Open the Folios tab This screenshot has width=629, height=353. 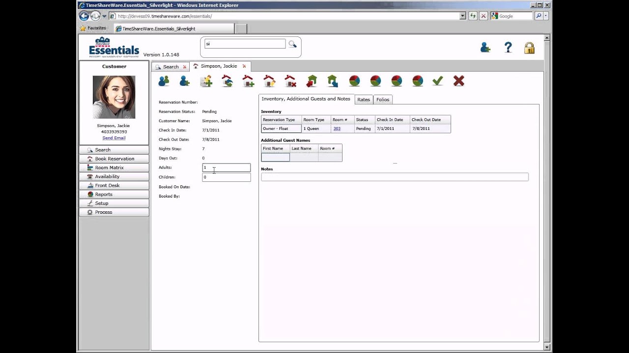click(383, 100)
